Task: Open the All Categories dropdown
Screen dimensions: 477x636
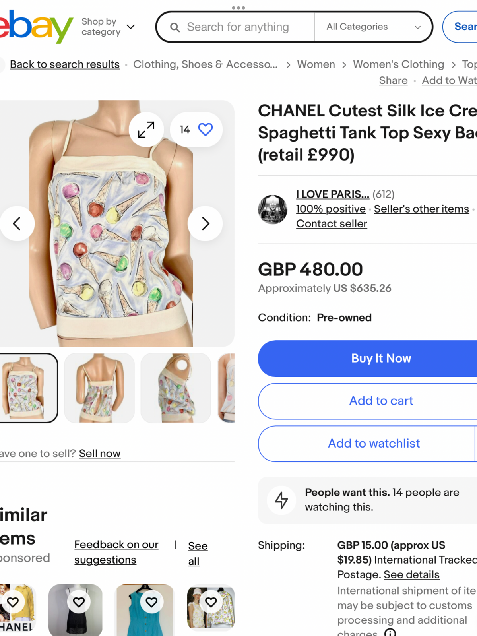Action: point(373,27)
